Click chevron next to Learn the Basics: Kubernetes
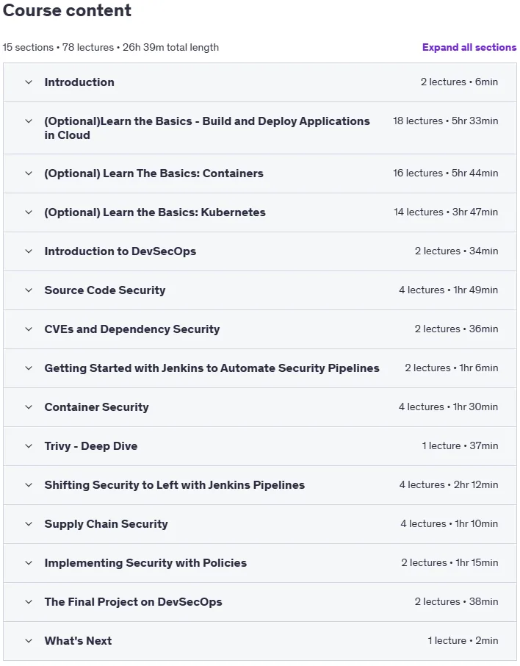The image size is (520, 666). coord(29,212)
